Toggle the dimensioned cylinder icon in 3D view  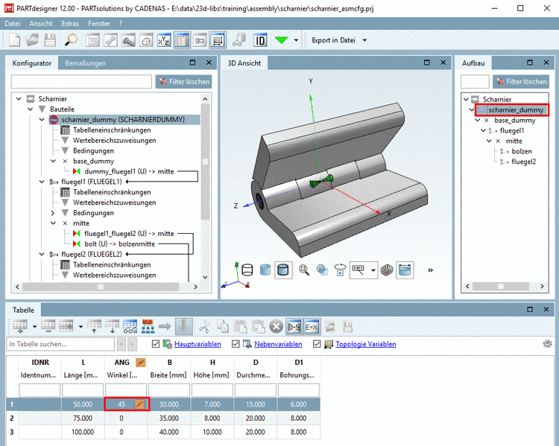coord(405,270)
